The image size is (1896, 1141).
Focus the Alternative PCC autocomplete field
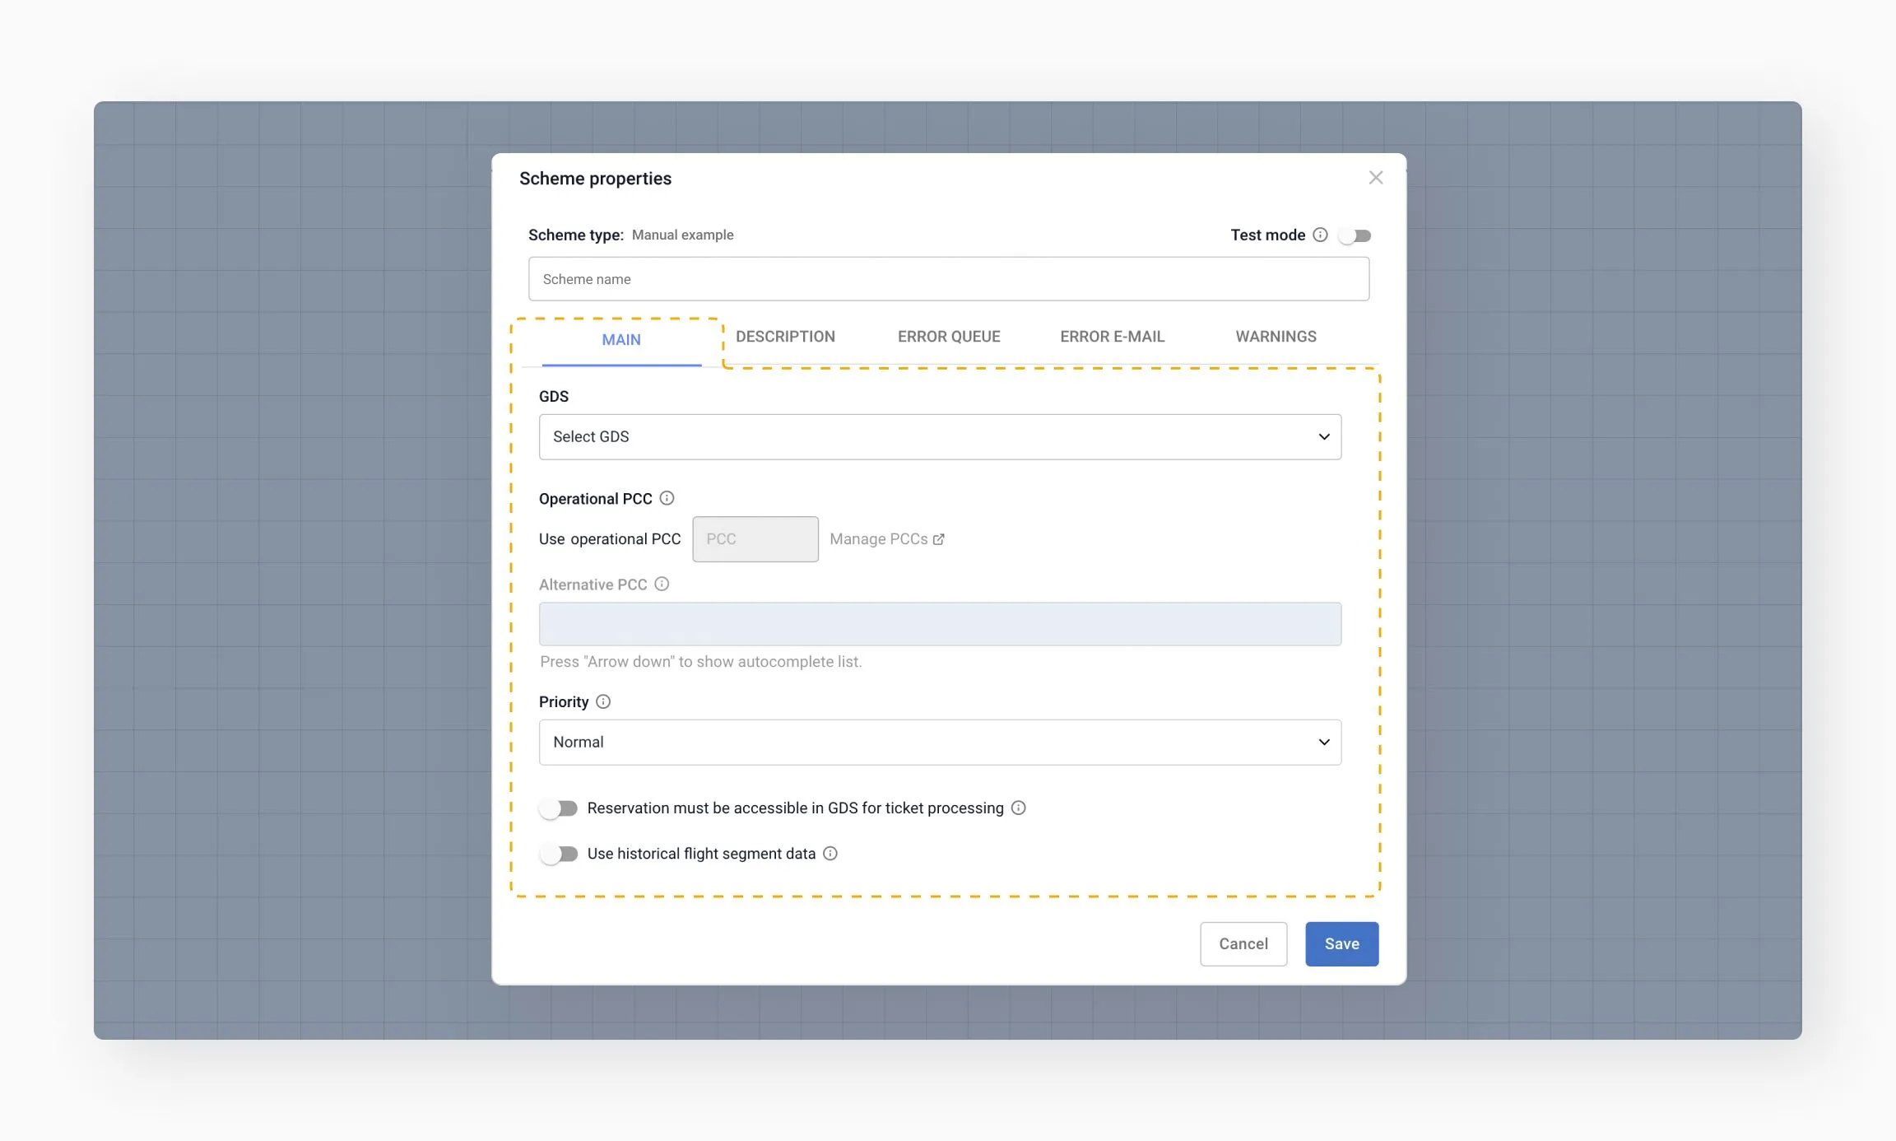[x=940, y=624]
